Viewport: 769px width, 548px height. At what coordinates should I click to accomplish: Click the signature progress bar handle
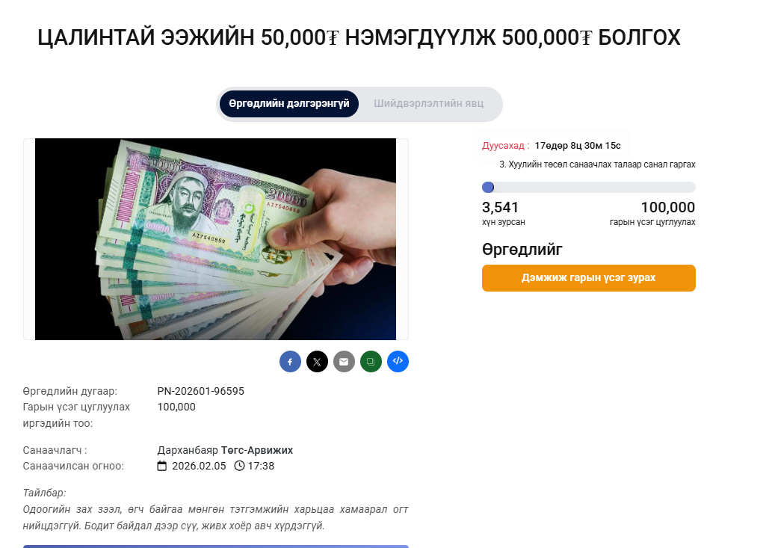point(488,188)
